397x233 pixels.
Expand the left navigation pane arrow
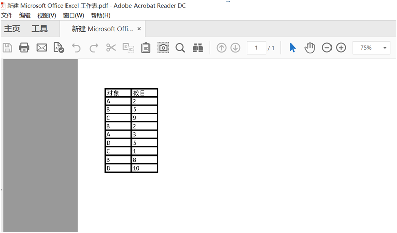[x=2, y=190]
